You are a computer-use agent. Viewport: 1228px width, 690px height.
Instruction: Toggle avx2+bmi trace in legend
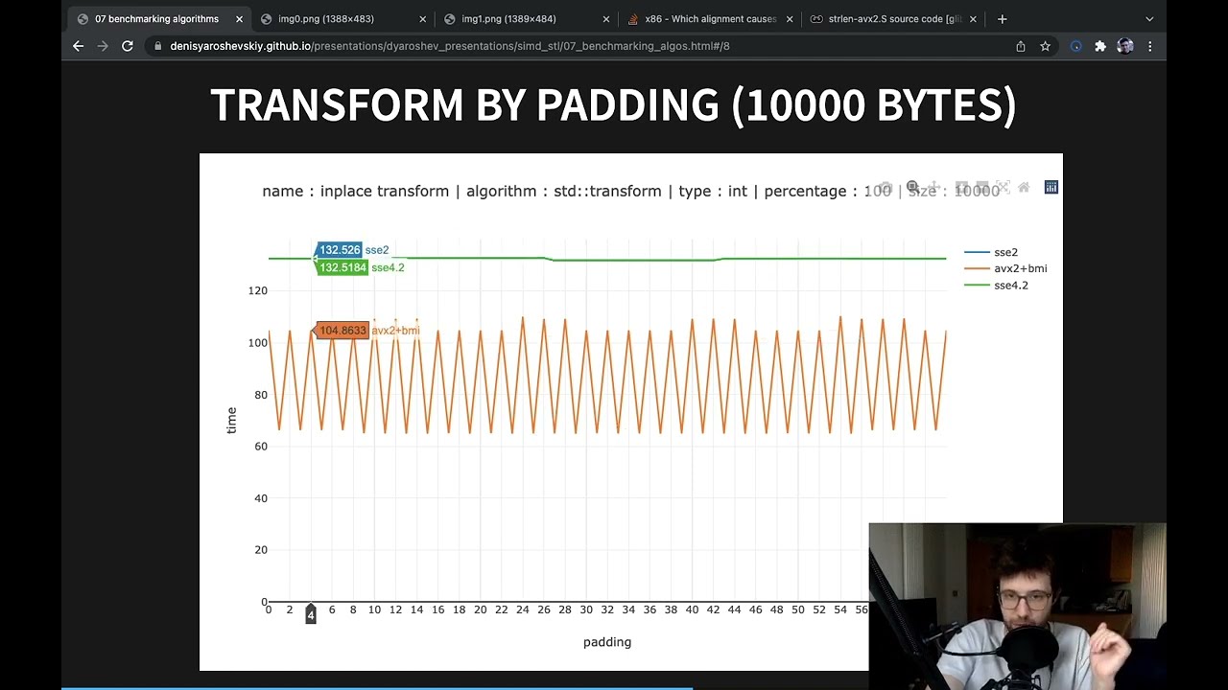pos(1005,268)
